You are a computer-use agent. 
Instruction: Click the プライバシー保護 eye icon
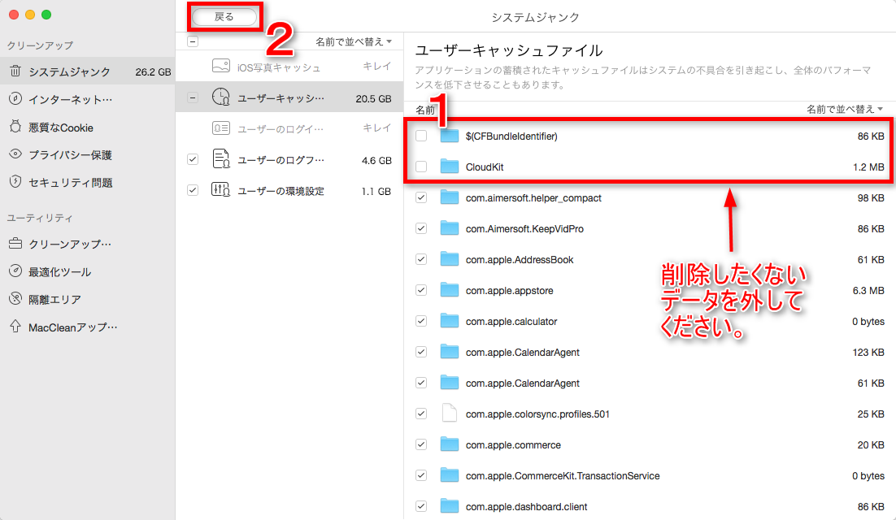(x=15, y=154)
